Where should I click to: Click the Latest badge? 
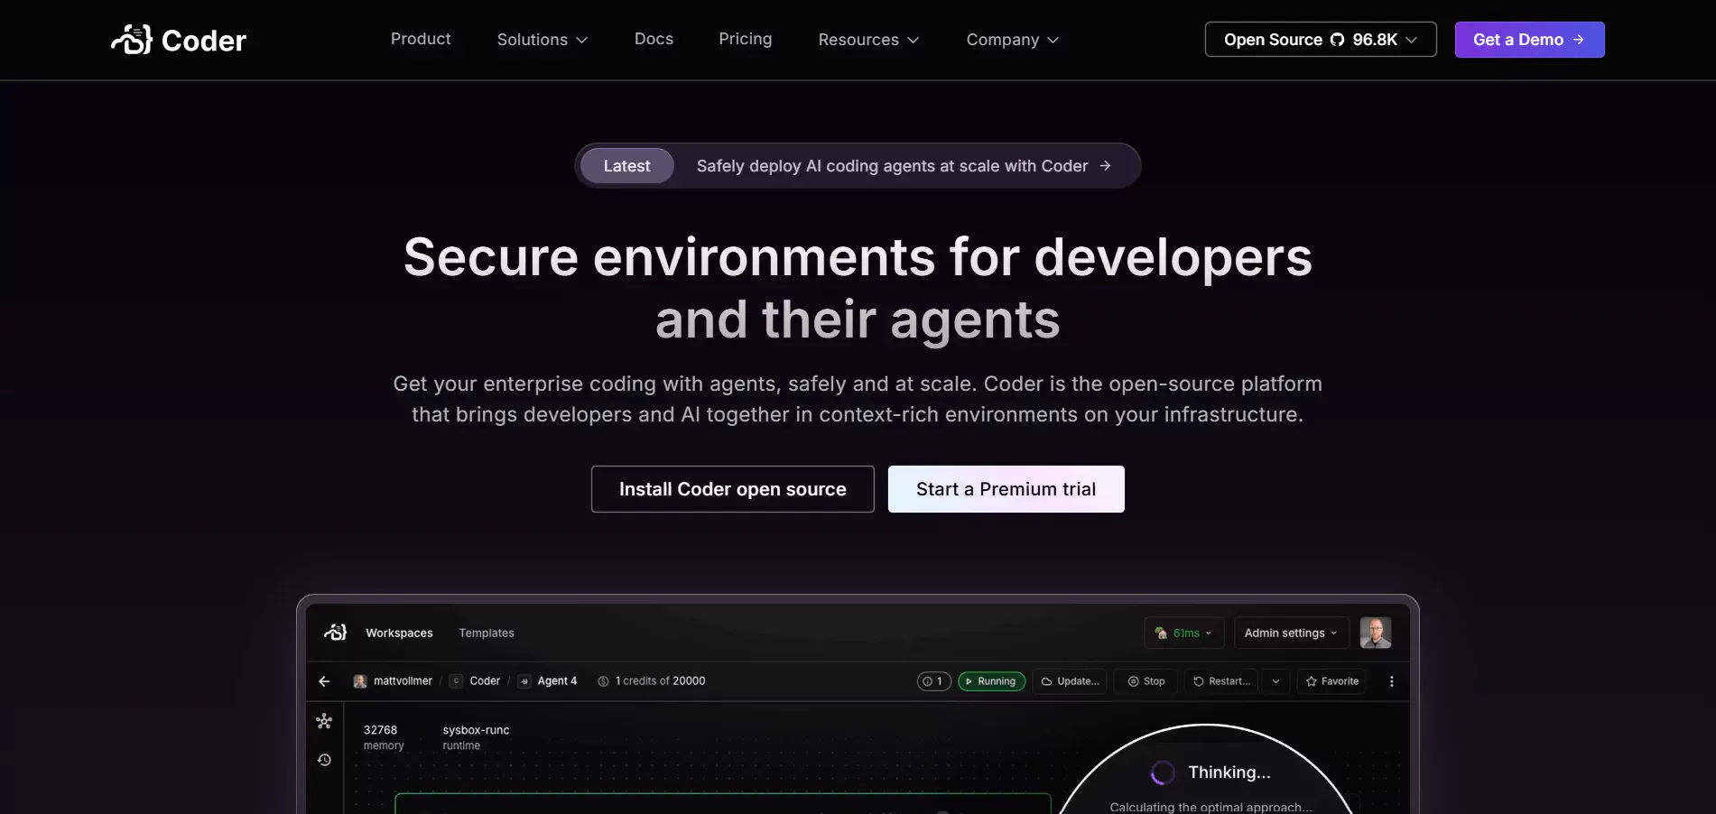click(626, 166)
